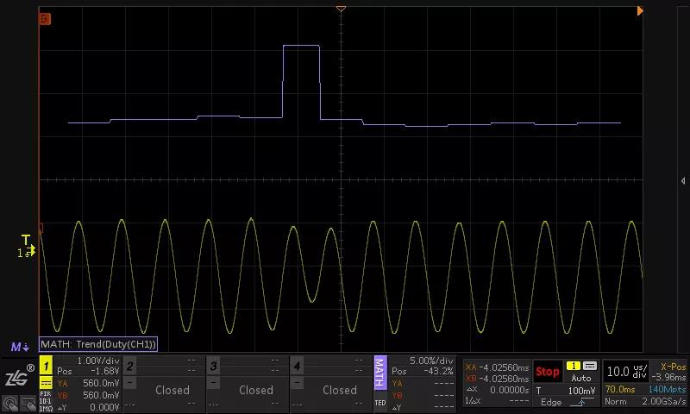This screenshot has height=414, width=690.
Task: Enable channel 2
Action: [129, 367]
